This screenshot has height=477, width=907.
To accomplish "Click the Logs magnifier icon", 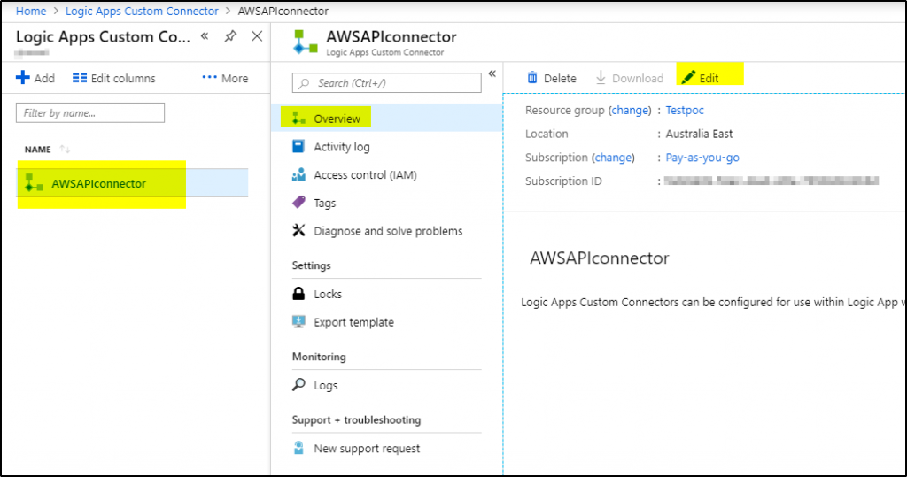I will coord(298,384).
